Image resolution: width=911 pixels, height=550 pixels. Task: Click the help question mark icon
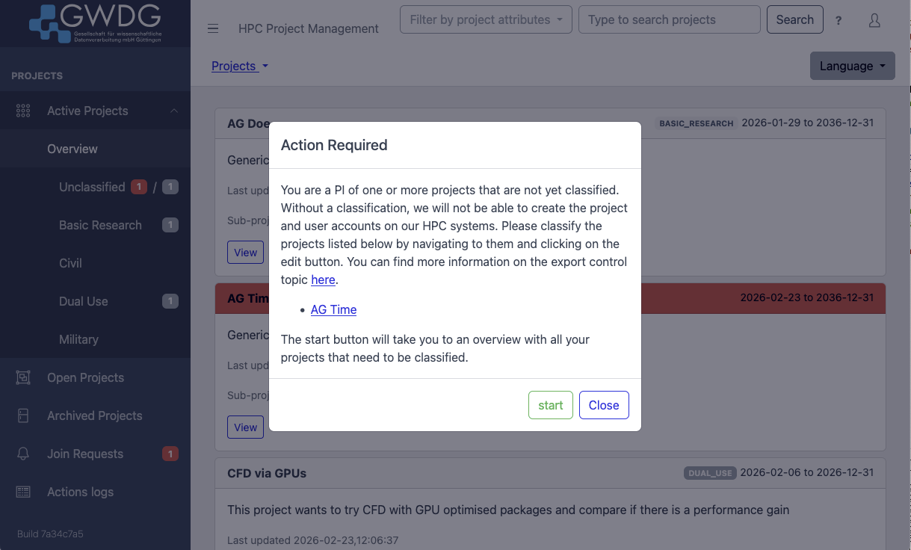click(x=838, y=21)
